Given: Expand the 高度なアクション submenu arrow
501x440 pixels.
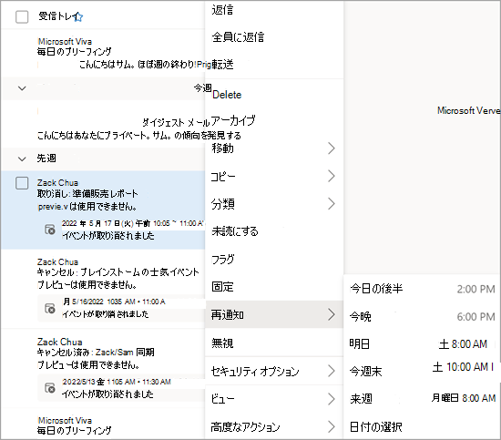Looking at the screenshot, I should click(x=332, y=426).
